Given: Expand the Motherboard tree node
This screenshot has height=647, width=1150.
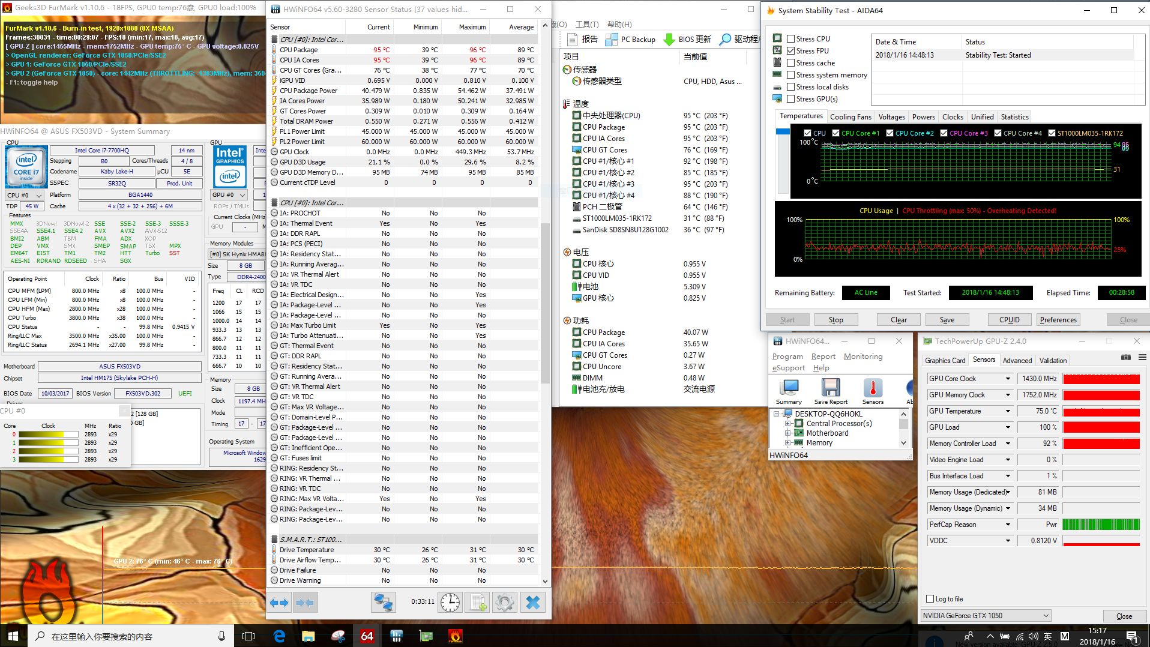Looking at the screenshot, I should click(788, 433).
